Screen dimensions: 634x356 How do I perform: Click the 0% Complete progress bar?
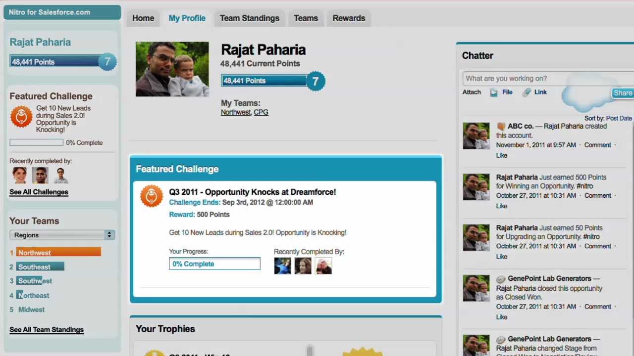pyautogui.click(x=214, y=264)
